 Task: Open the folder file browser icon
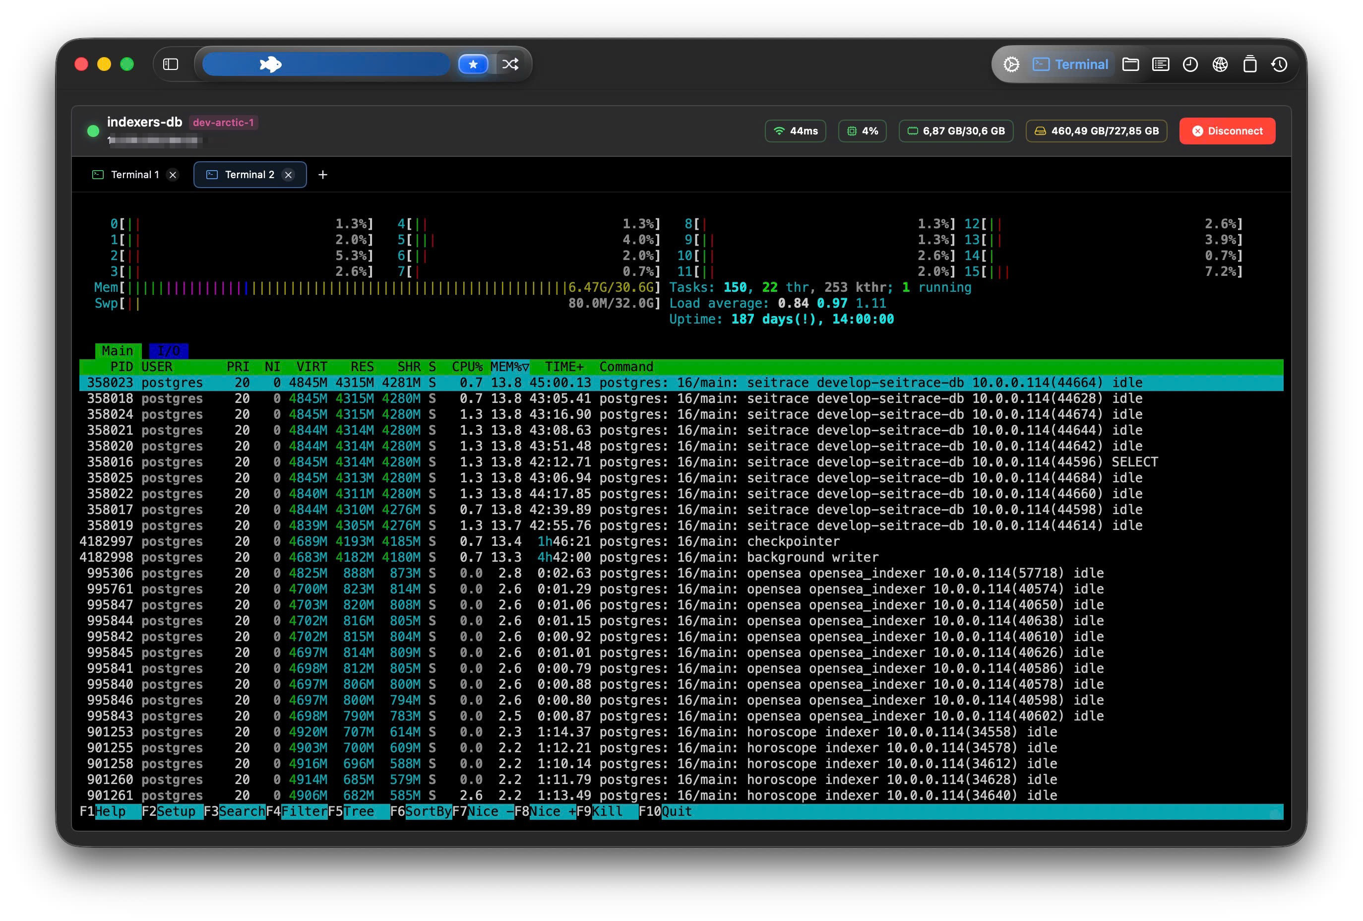coord(1131,65)
